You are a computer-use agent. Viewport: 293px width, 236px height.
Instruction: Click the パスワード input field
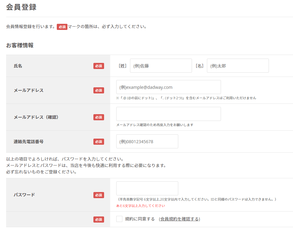pos(147,188)
